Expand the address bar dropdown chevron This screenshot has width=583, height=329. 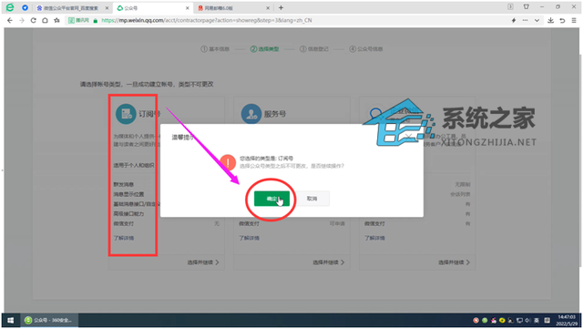(537, 20)
